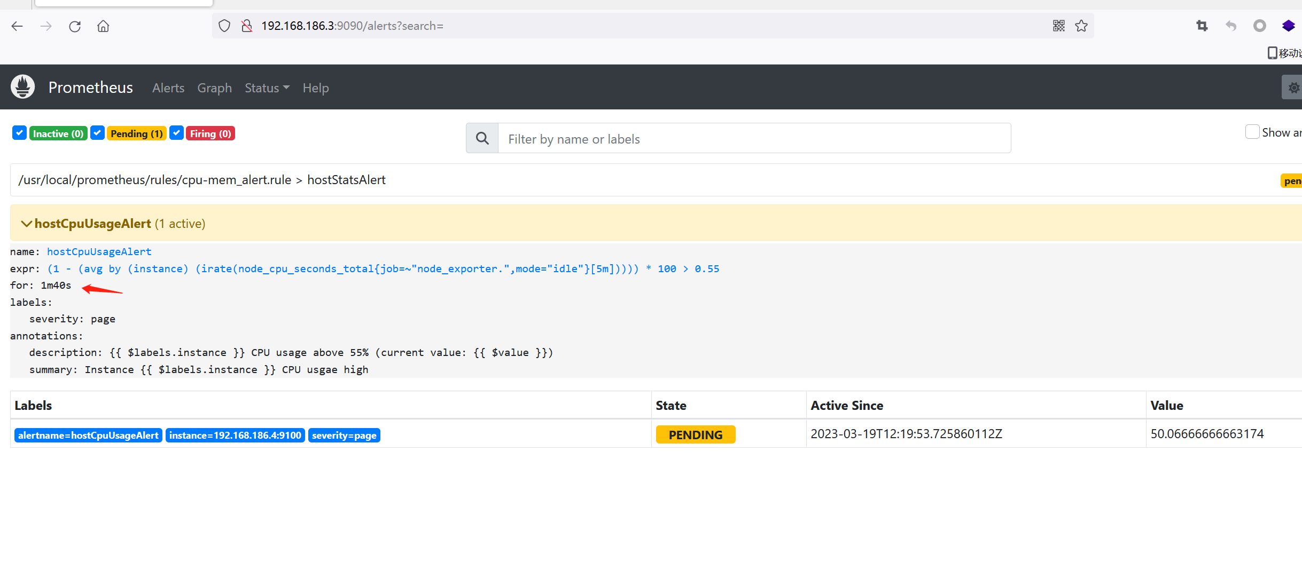This screenshot has width=1302, height=562.
Task: Click the Value column header
Action: pos(1167,406)
